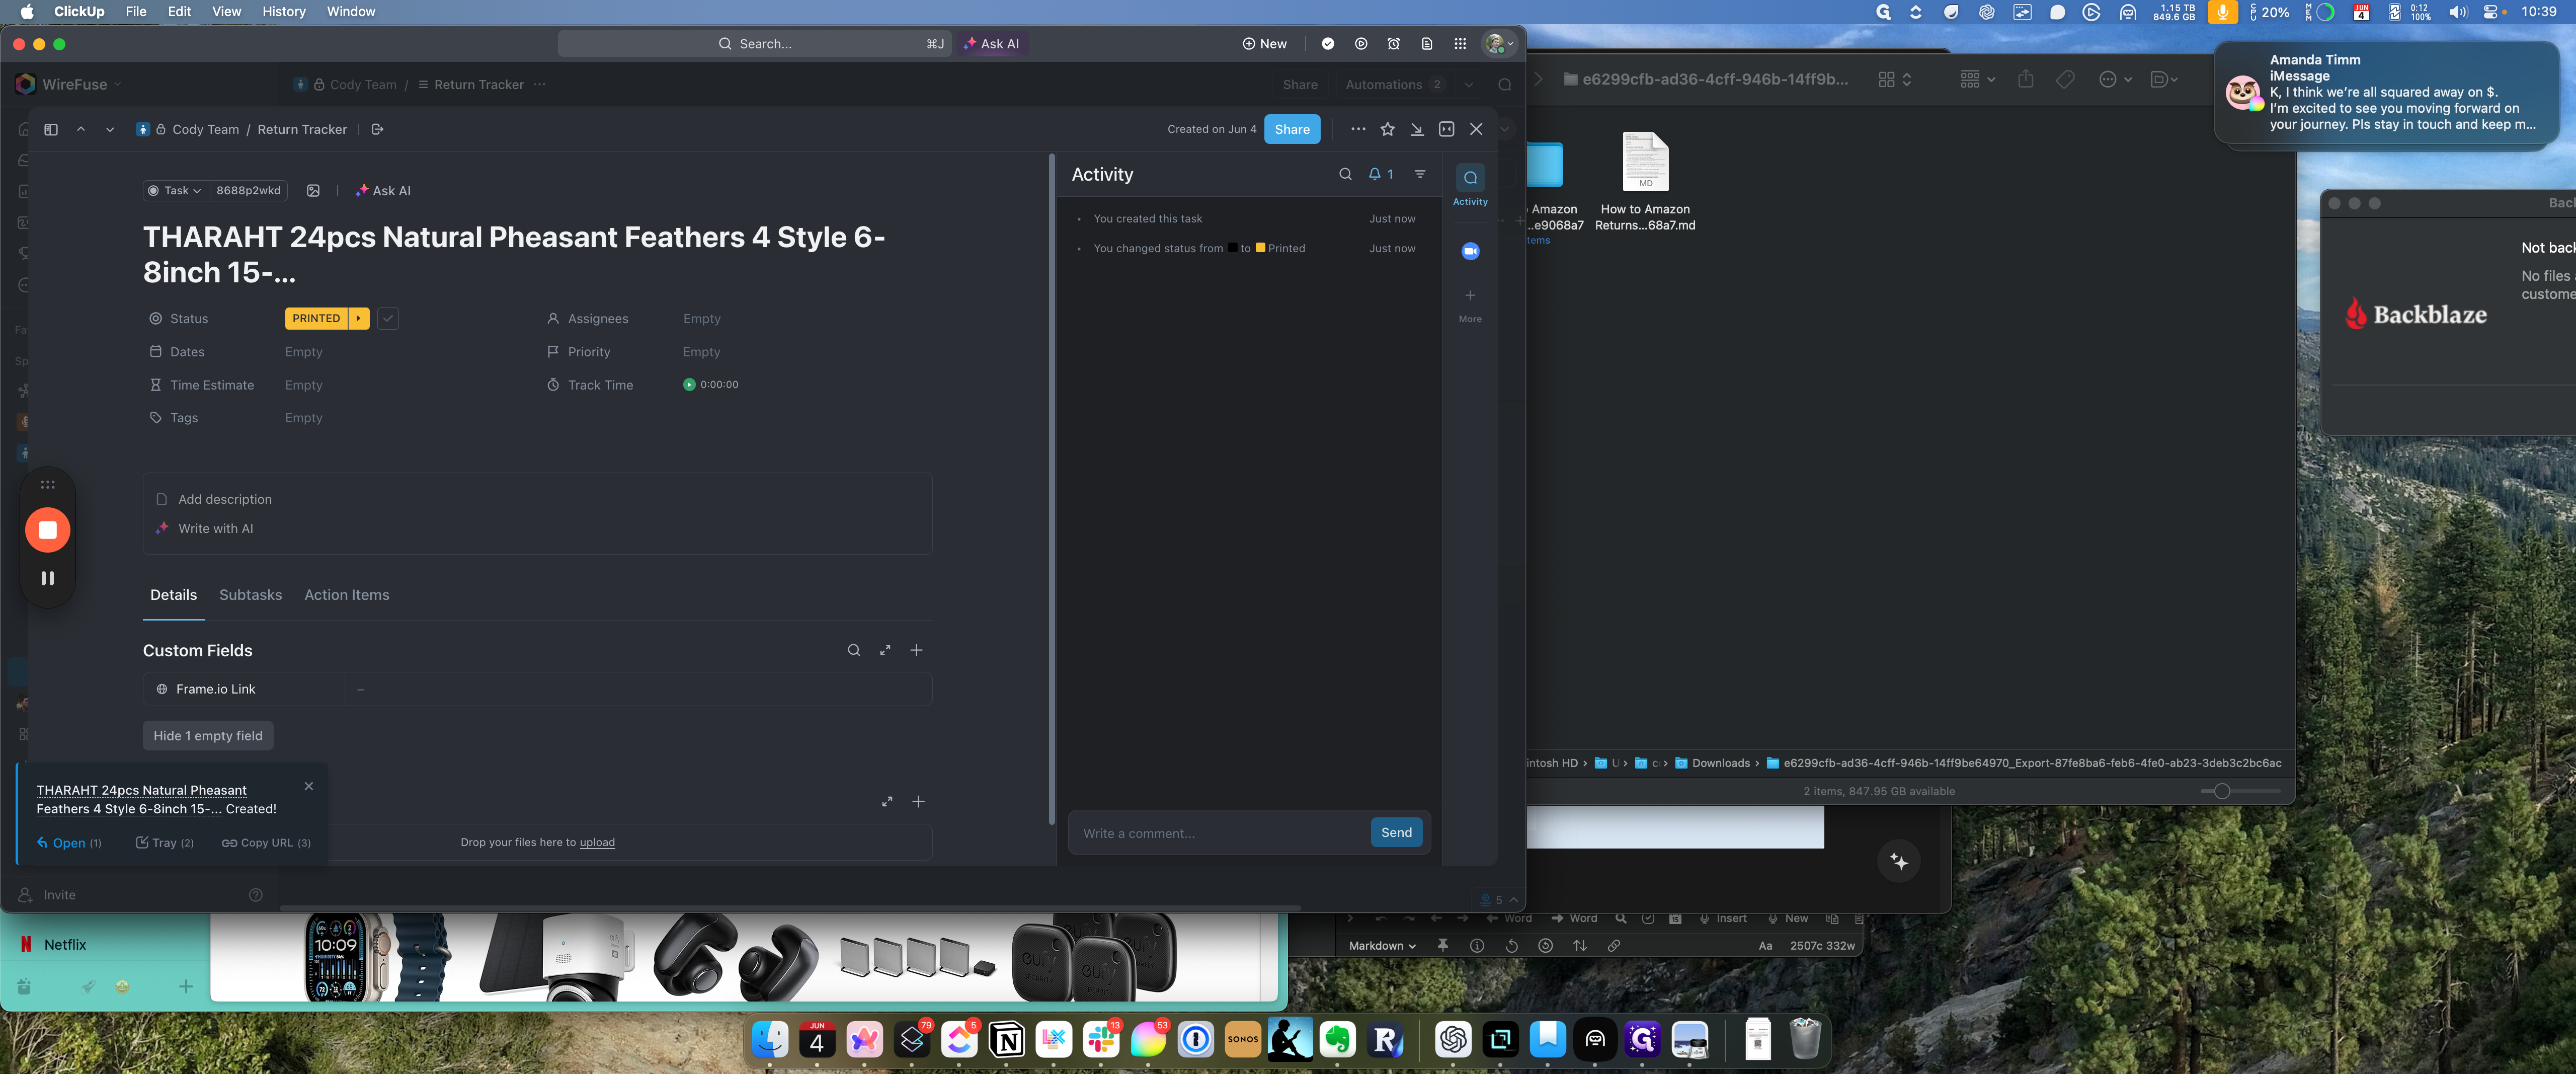Set the task cover image icon
2576x1074 pixels.
313,190
